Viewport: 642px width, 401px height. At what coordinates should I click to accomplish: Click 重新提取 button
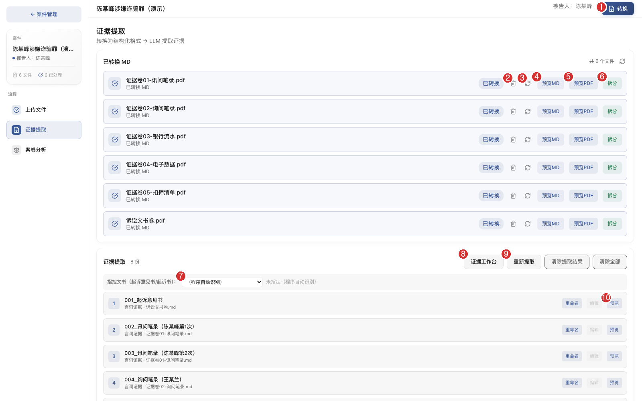[524, 262]
